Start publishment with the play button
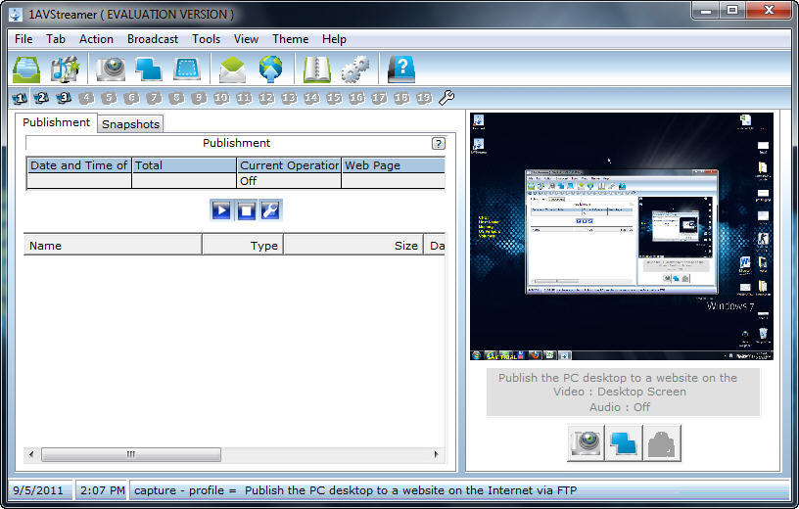 point(221,209)
